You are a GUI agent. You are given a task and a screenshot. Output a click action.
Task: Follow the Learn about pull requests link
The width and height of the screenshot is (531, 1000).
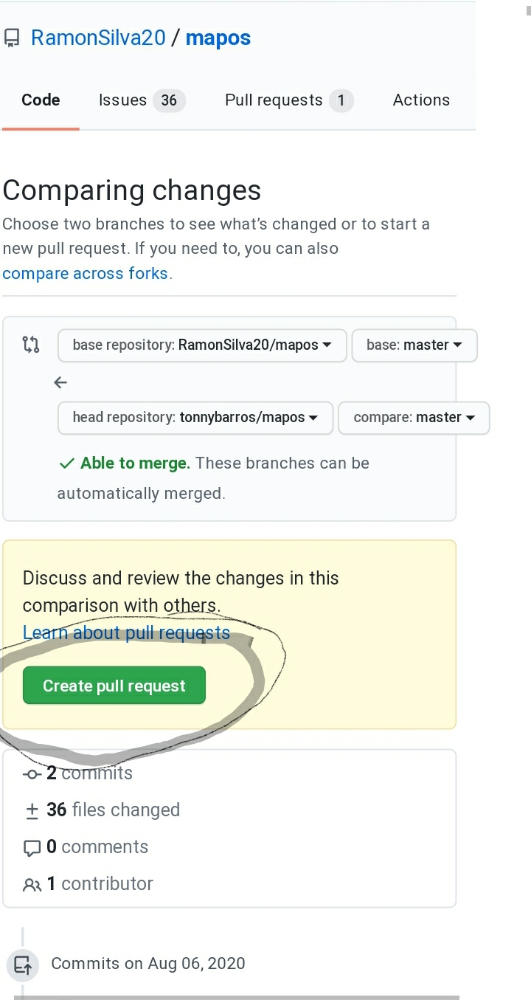[126, 632]
